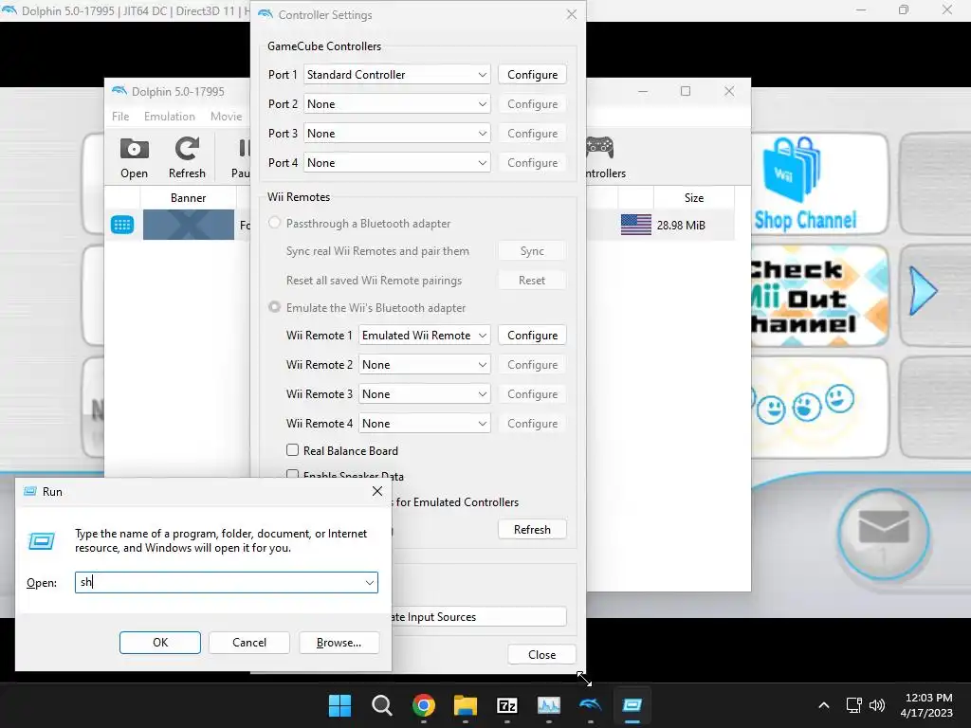Click the volume speaker tray icon
Screen dimensions: 971x728
877,705
